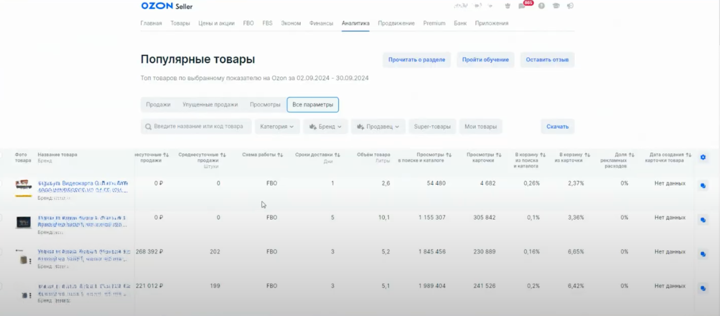Image resolution: width=720 pixels, height=316 pixels.
Task: Open the graduation cap training icon
Action: (556, 6)
